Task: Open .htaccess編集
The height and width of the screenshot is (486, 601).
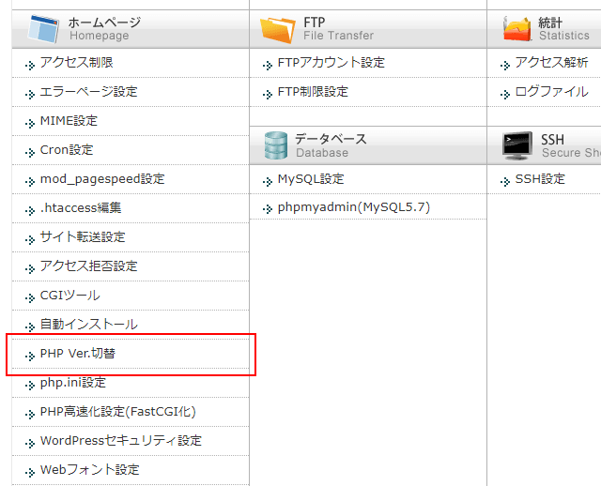Action: click(81, 208)
